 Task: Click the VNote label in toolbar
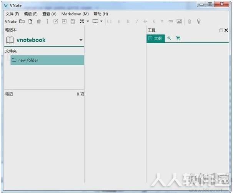pyautogui.click(x=11, y=22)
